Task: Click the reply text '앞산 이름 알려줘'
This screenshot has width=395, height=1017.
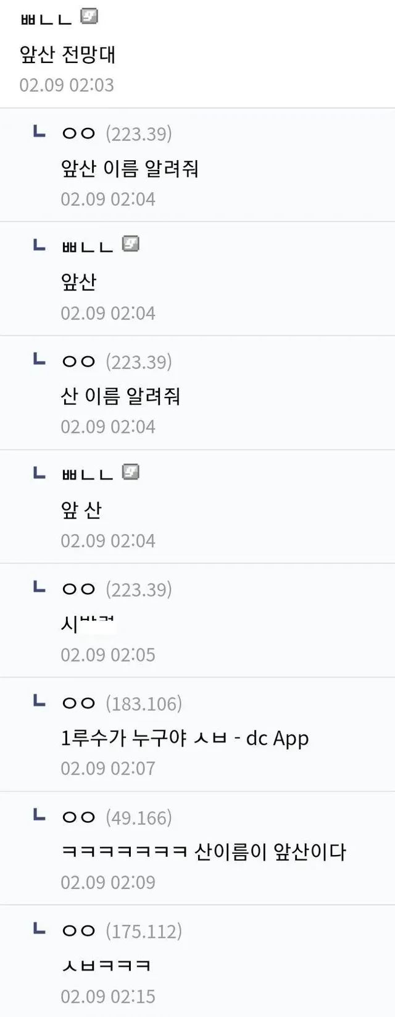Action: [x=130, y=168]
